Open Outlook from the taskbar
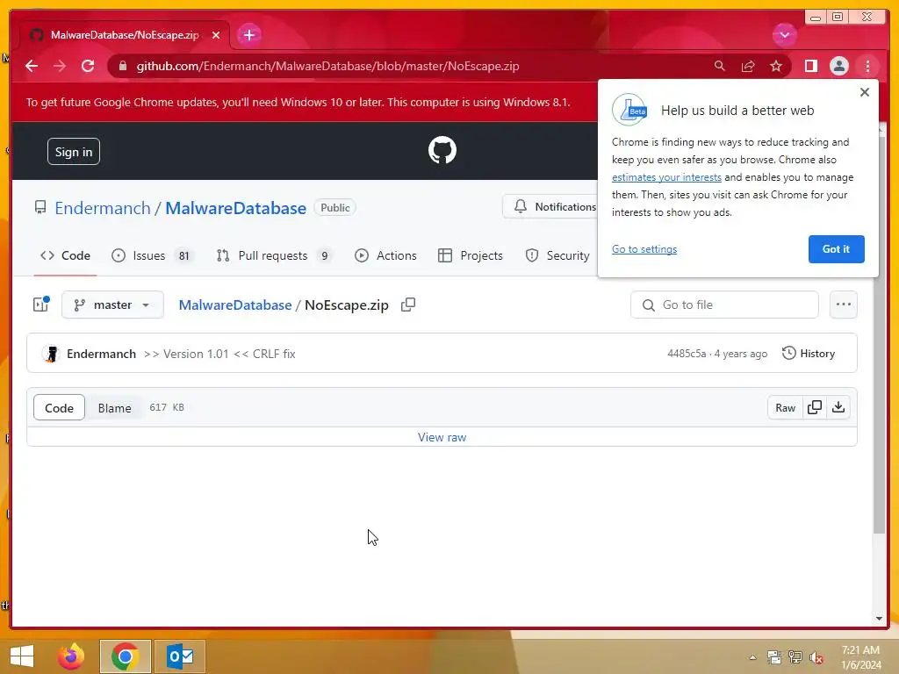Screen dimensions: 899x674 180,656
